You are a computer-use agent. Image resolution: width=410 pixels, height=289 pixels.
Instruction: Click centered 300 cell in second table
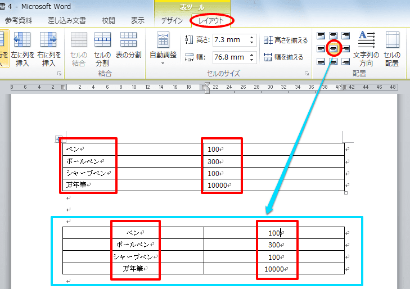pos(274,245)
